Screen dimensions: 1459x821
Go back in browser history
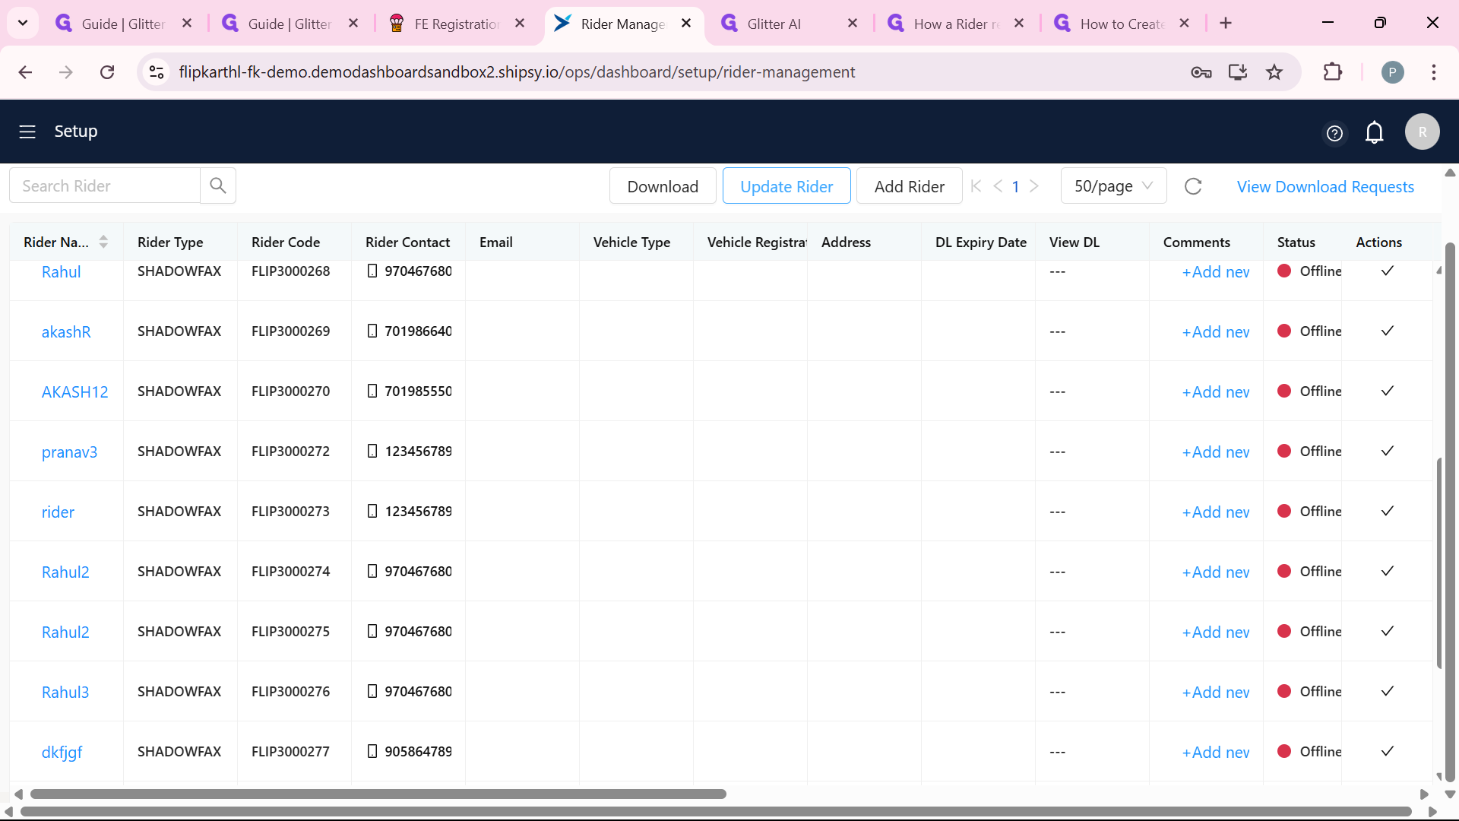[x=25, y=72]
